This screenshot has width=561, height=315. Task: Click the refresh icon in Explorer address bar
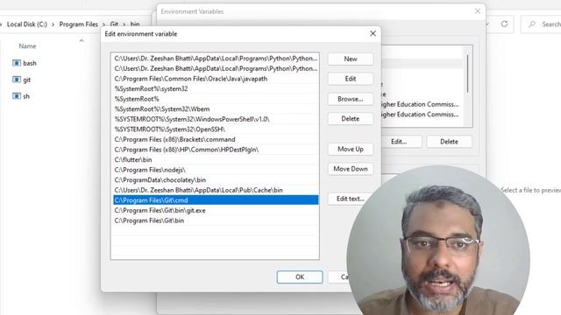(505, 24)
